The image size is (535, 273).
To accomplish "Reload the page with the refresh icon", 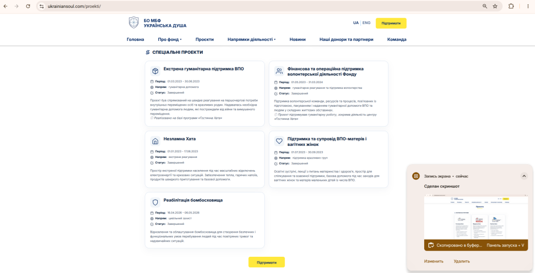I will click(28, 6).
